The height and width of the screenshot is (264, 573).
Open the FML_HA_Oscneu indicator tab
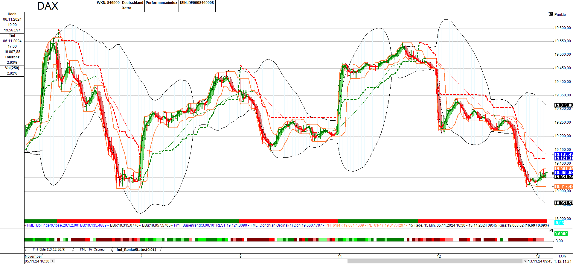(92, 250)
